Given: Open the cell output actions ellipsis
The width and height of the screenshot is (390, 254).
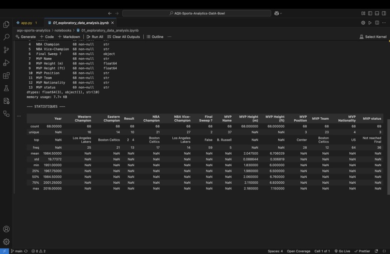Looking at the screenshot, I should [x=19, y=116].
